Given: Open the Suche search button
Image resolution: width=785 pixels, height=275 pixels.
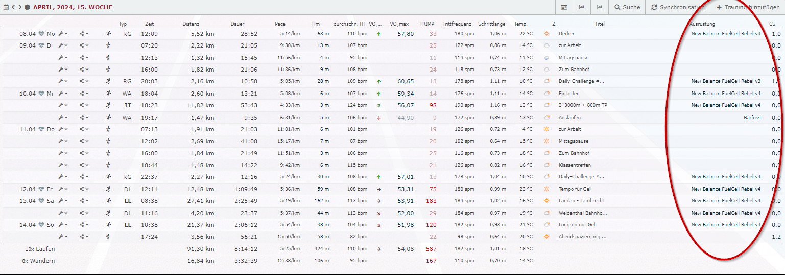Looking at the screenshot, I should (627, 7).
